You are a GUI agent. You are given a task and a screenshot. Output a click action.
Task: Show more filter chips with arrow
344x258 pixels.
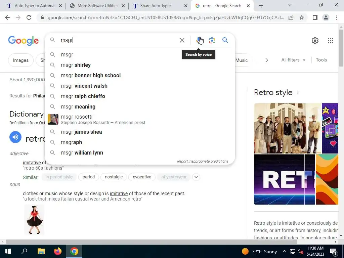(266, 60)
